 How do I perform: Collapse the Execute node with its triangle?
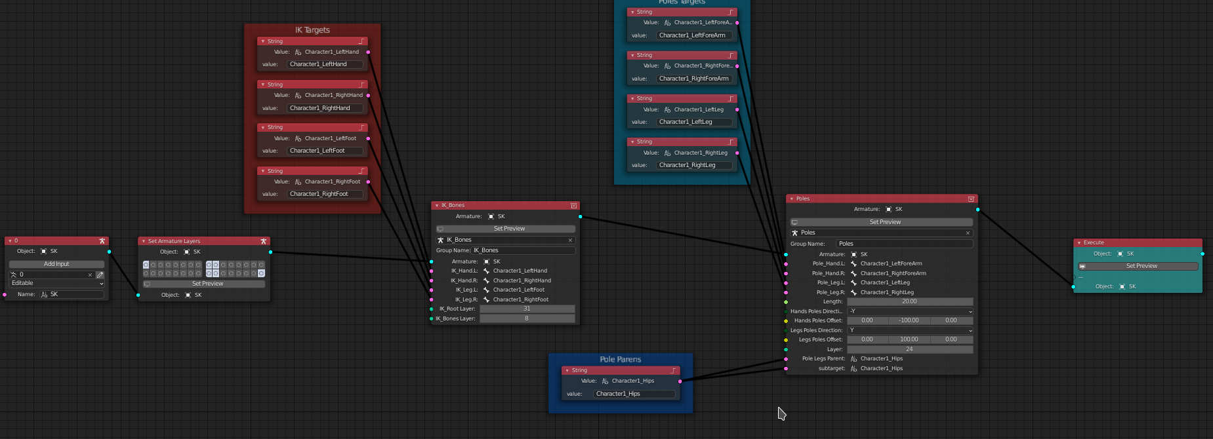coord(1079,242)
